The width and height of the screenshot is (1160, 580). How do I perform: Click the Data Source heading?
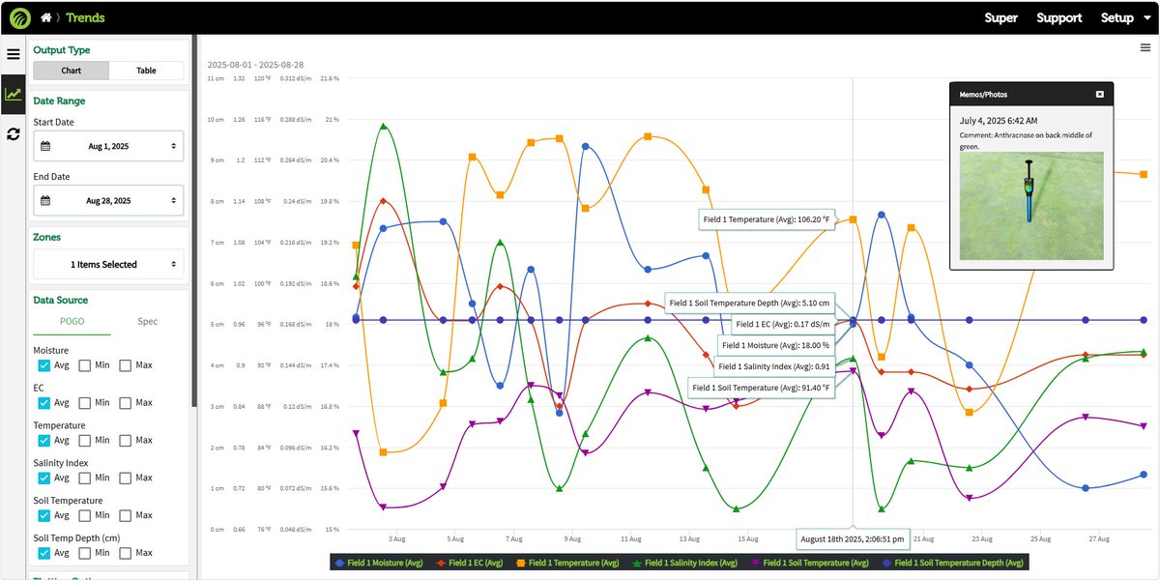61,300
